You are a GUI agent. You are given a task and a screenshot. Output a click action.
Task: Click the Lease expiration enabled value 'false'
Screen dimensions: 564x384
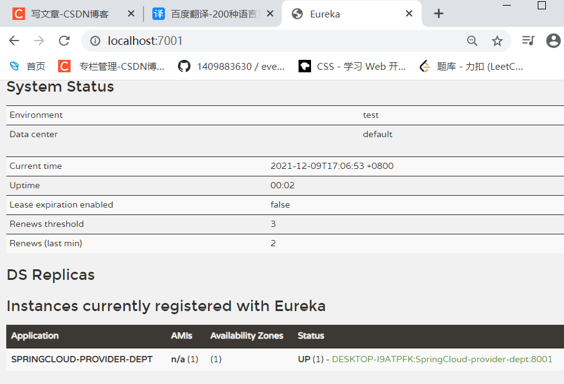pyautogui.click(x=280, y=204)
